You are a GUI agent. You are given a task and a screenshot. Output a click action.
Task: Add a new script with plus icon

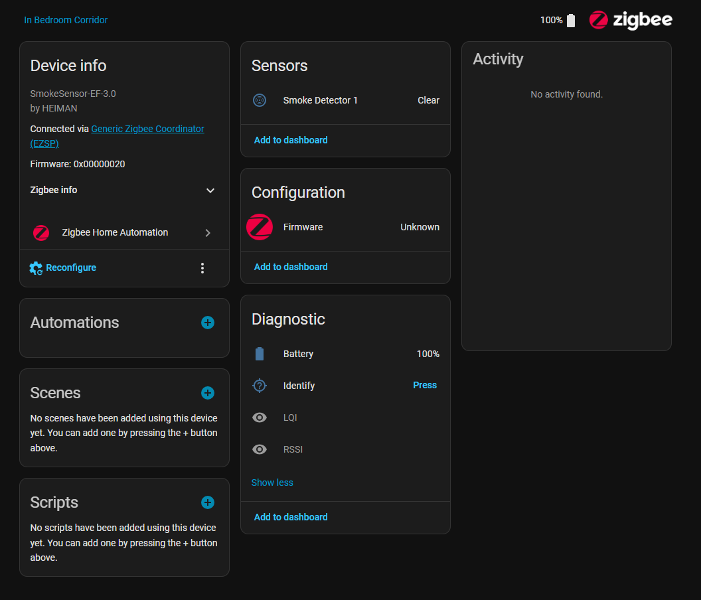(x=208, y=502)
